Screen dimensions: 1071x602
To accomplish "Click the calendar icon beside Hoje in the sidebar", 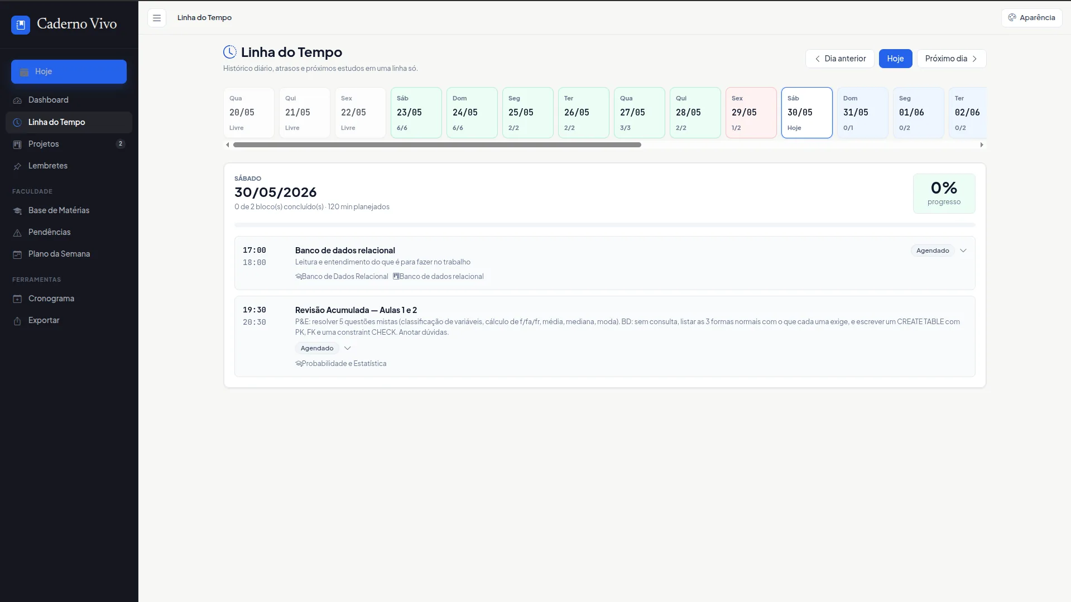I will [24, 72].
